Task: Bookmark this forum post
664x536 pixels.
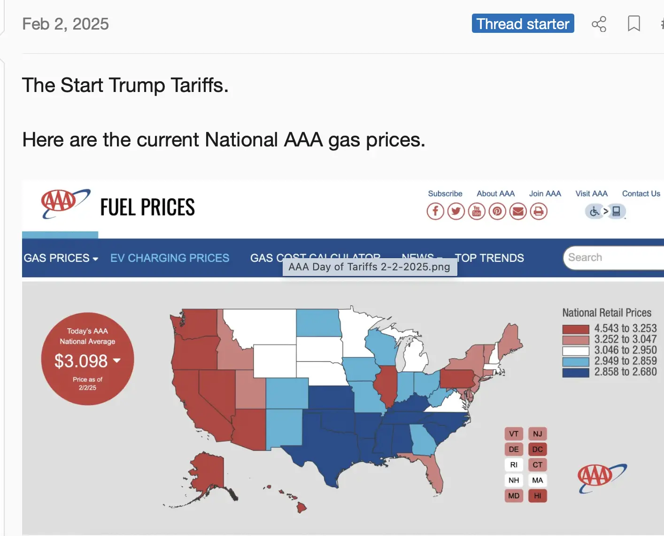Action: pyautogui.click(x=633, y=23)
